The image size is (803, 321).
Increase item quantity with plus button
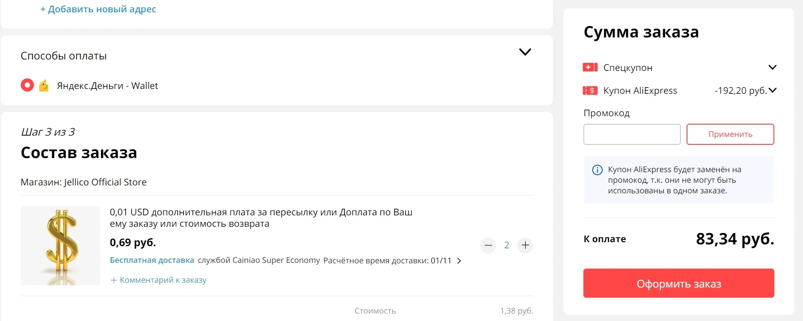[525, 245]
